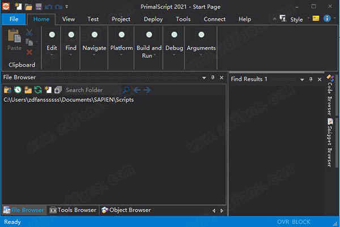Click the BLOCK indicator in status bar

(301, 222)
